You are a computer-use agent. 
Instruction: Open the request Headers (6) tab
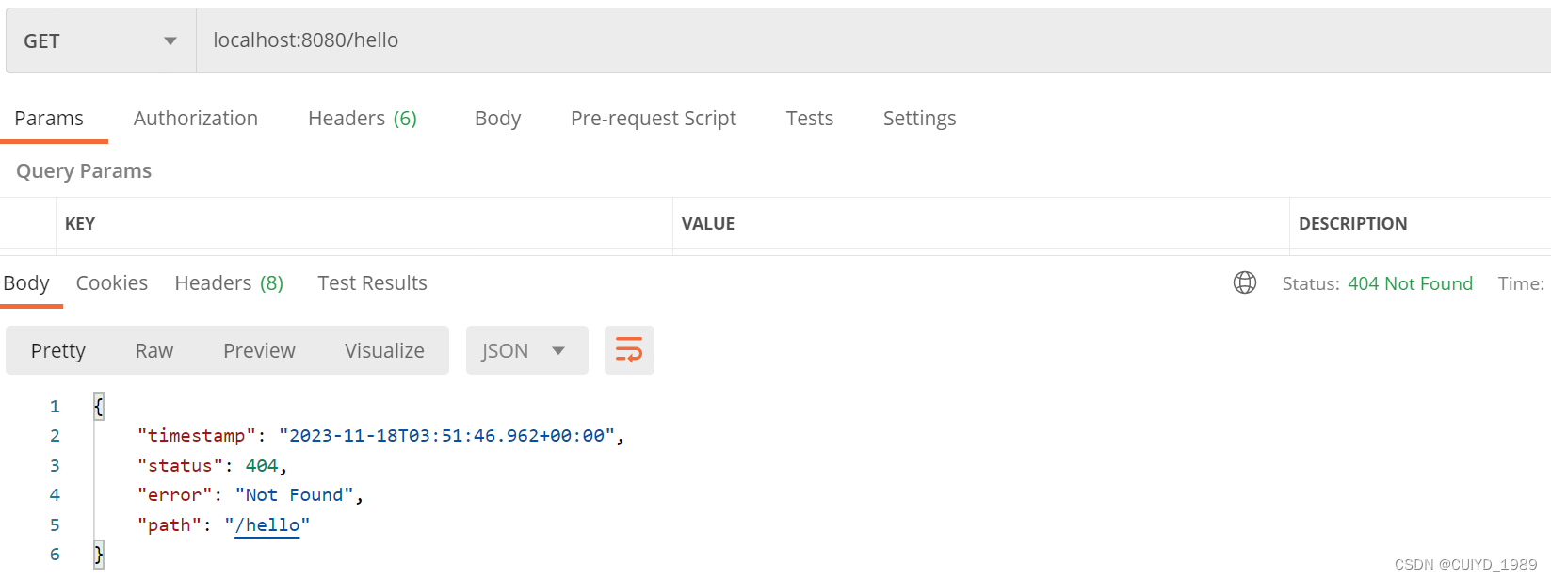pos(363,119)
